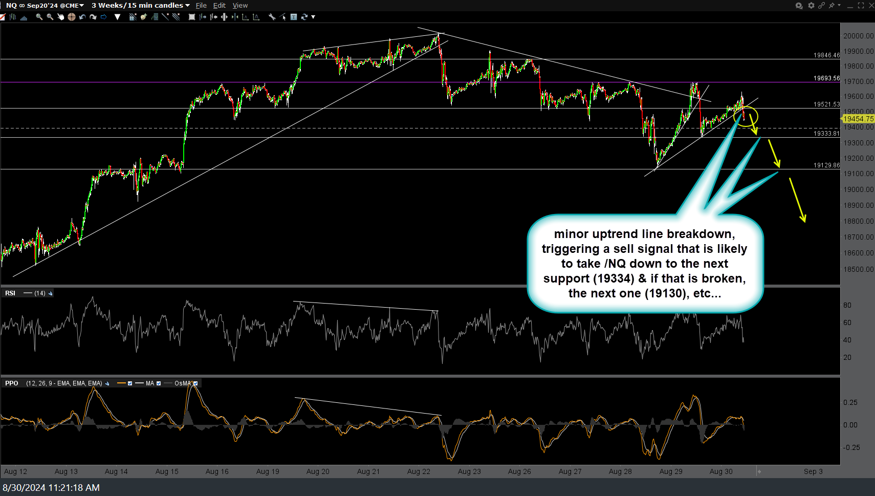Viewport: 875px width, 496px height.
Task: Activate the zoom-in magnifier tool
Action: click(x=39, y=17)
